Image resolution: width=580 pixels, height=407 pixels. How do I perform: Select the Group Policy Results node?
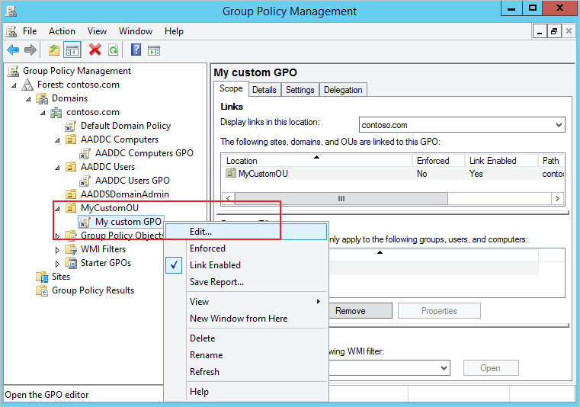(x=93, y=290)
